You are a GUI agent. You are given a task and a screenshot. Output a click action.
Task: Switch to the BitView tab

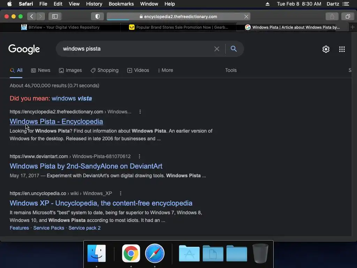[60, 27]
